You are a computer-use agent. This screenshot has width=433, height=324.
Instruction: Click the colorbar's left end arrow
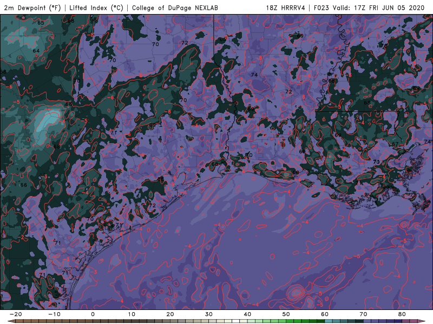(x=11, y=321)
